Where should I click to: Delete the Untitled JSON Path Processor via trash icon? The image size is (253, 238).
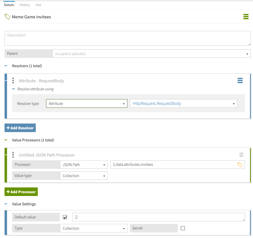241,155
